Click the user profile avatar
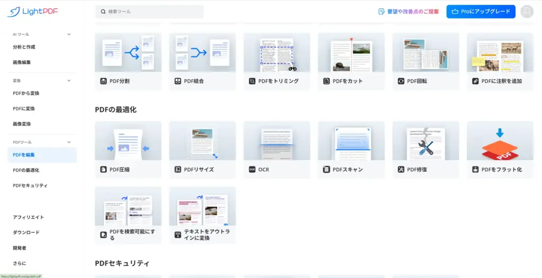The width and height of the screenshot is (542, 278). coord(527,12)
